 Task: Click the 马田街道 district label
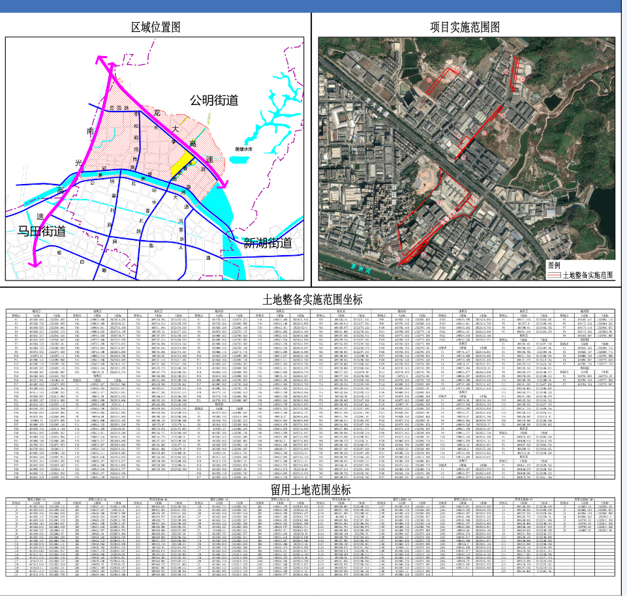point(42,231)
